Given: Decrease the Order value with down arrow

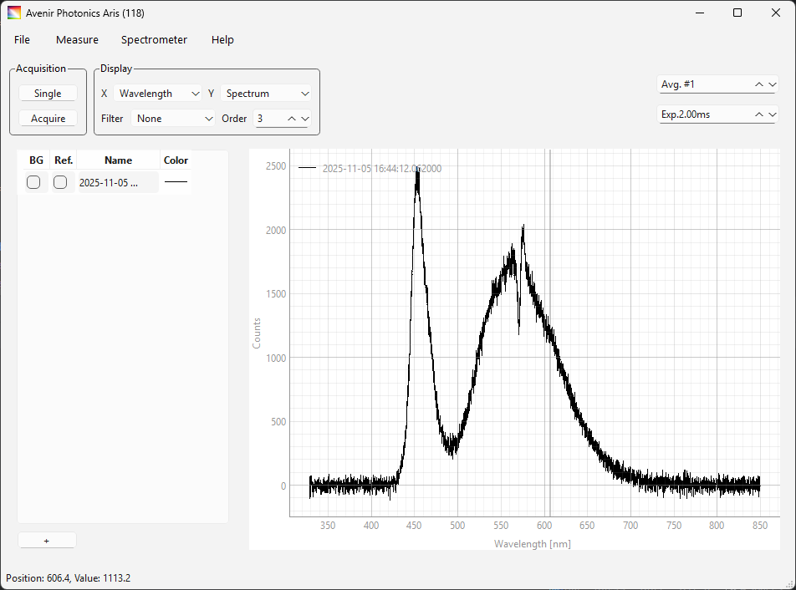Looking at the screenshot, I should click(x=305, y=119).
